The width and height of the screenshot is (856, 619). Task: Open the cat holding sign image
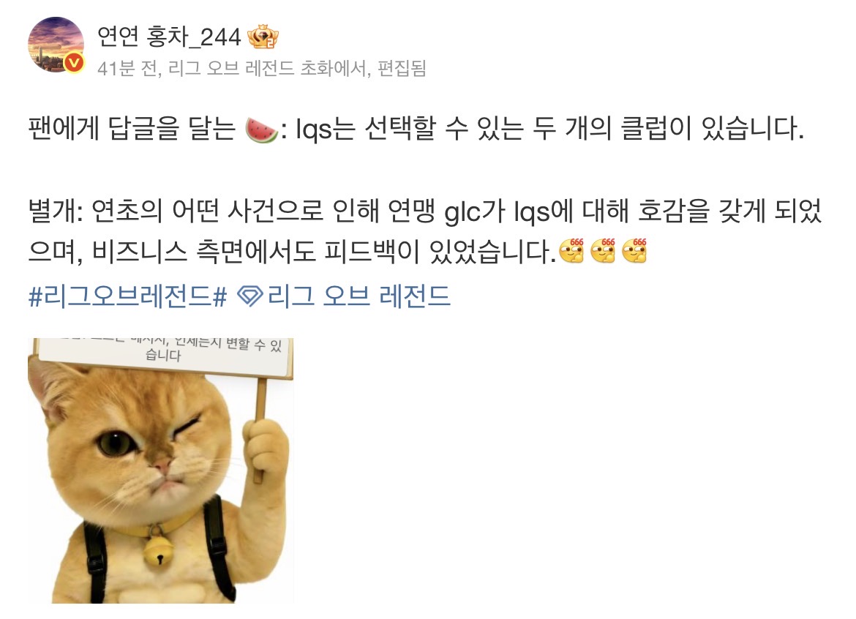point(160,470)
